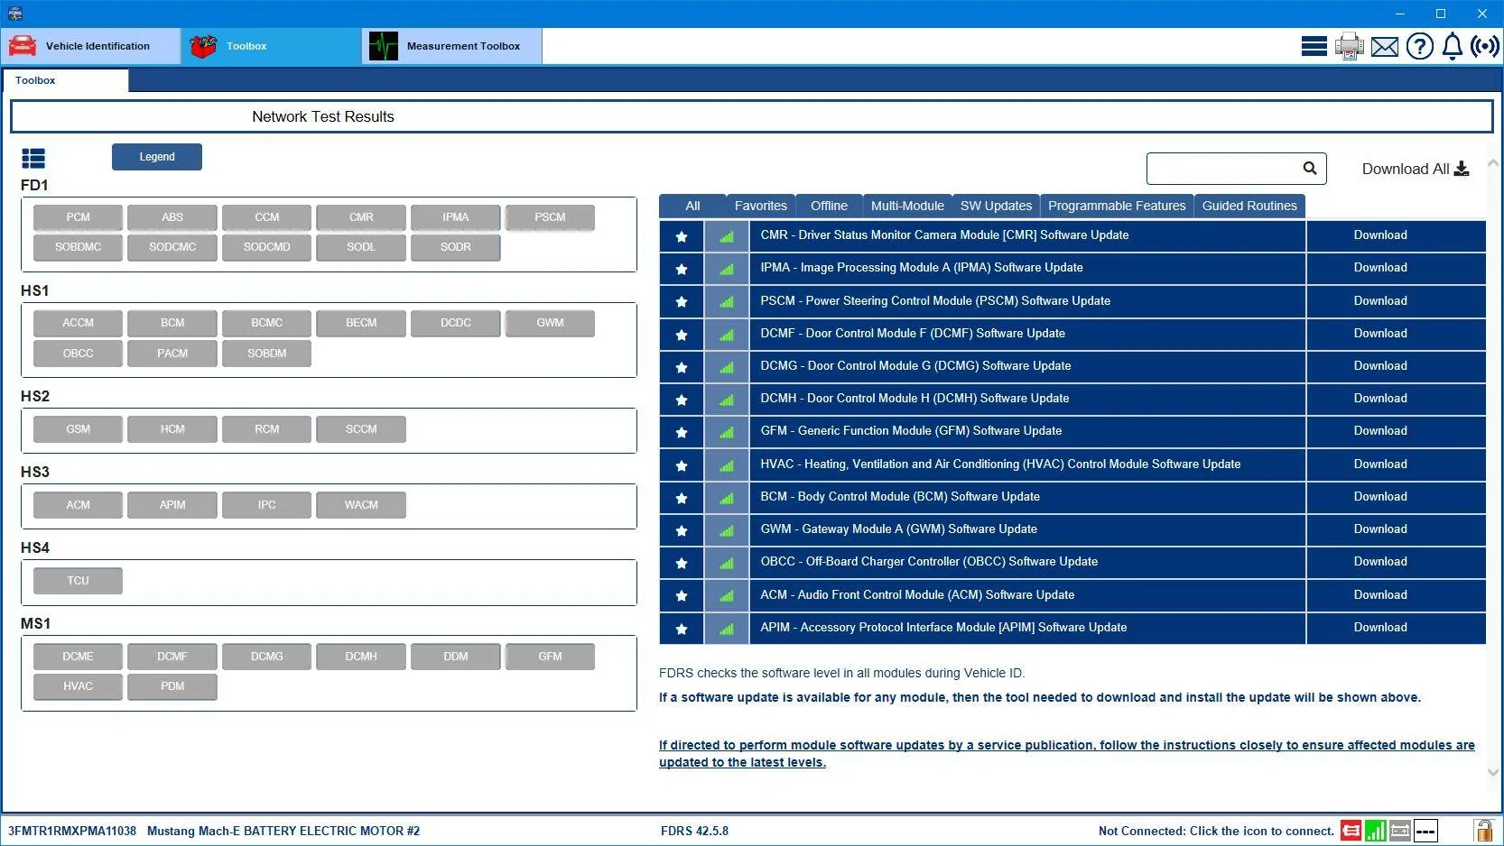The height and width of the screenshot is (846, 1504).
Task: Click signal bars icon in DCMG row
Action: coord(727,367)
